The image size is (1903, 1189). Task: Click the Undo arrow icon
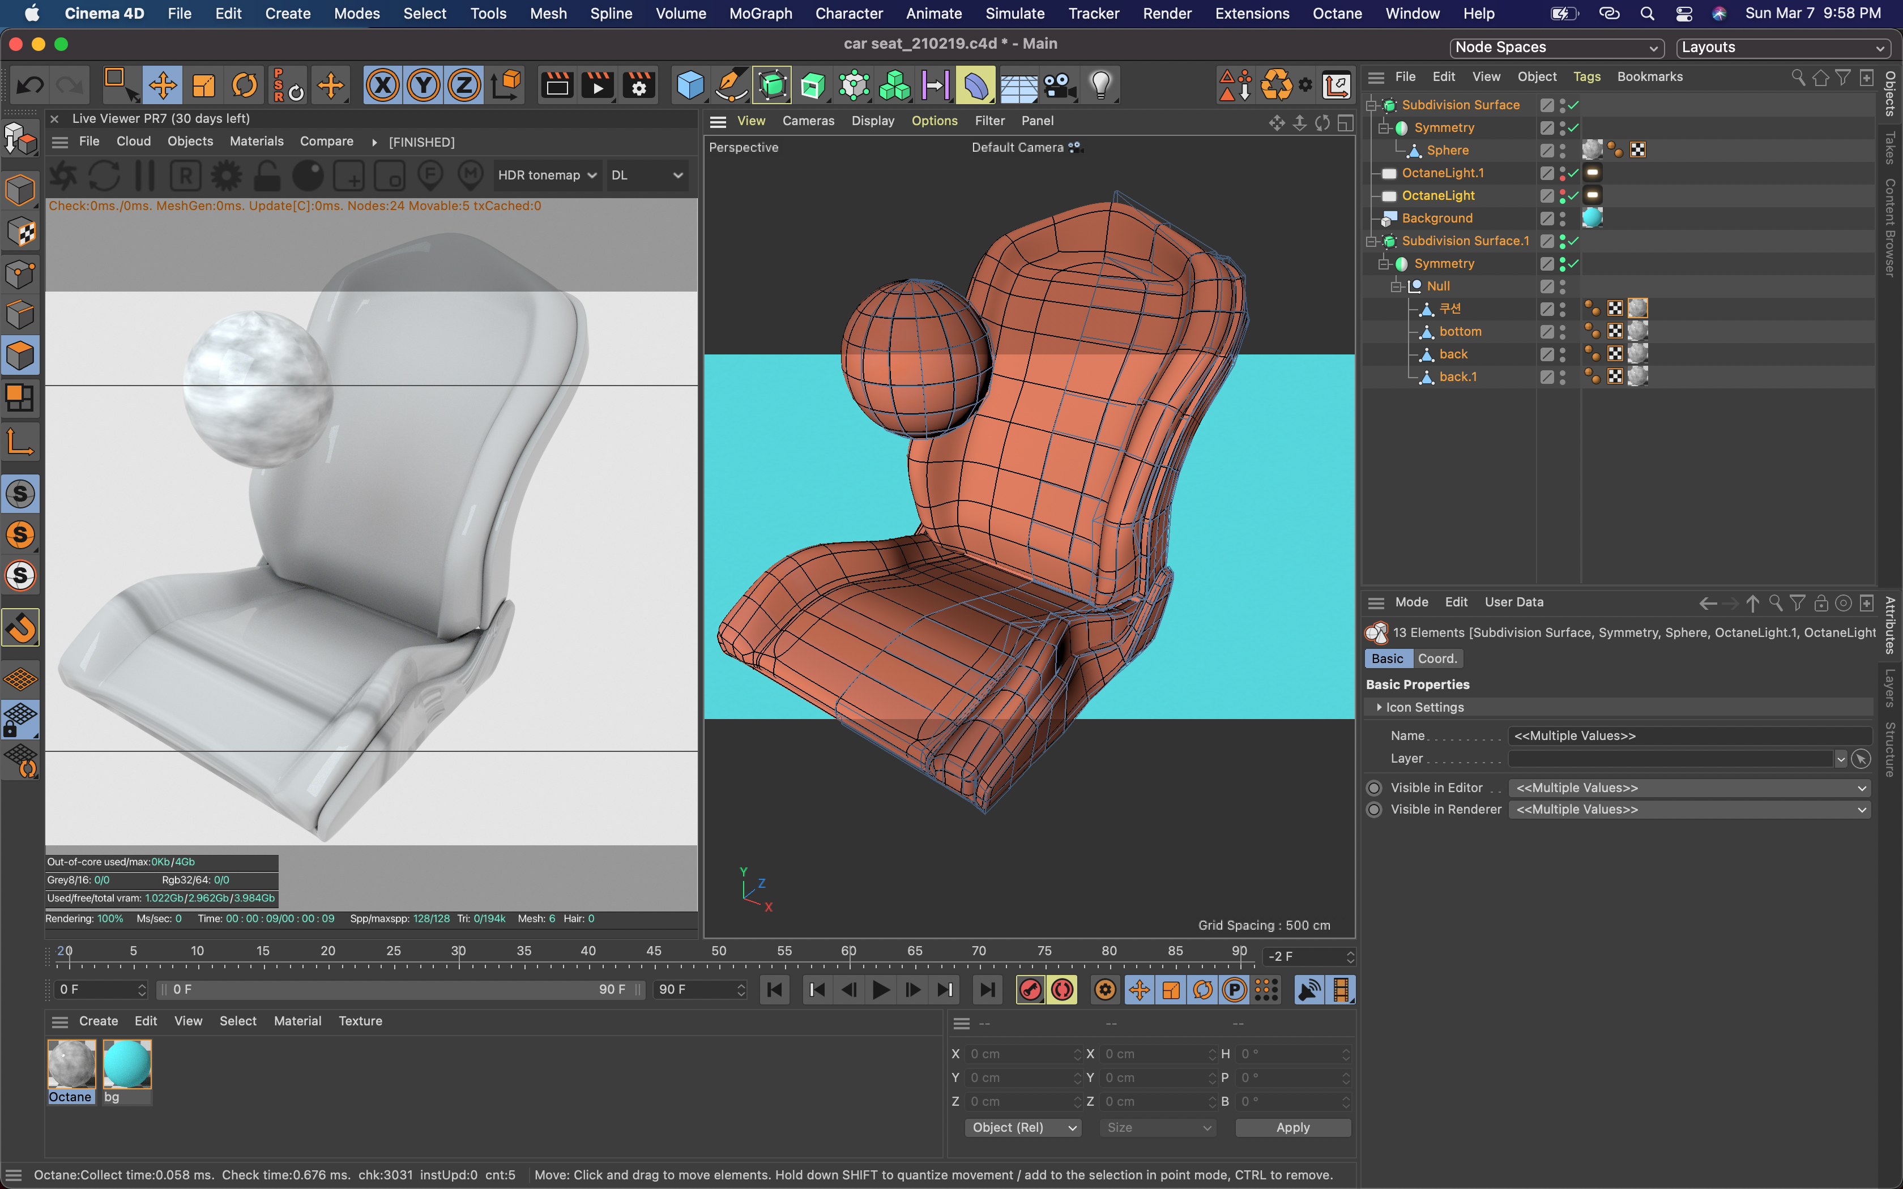(31, 85)
